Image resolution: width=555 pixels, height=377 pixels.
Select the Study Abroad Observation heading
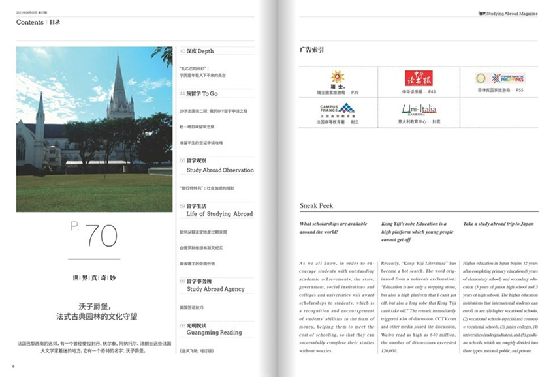tap(220, 170)
